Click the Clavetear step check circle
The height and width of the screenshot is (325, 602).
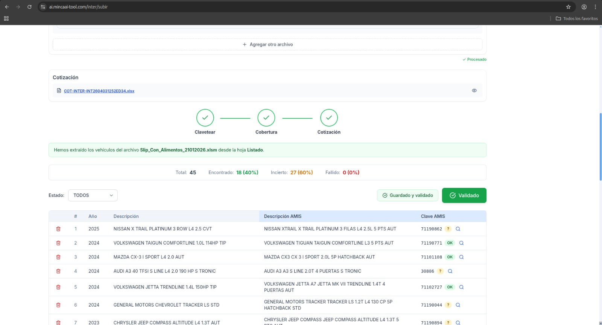click(205, 118)
